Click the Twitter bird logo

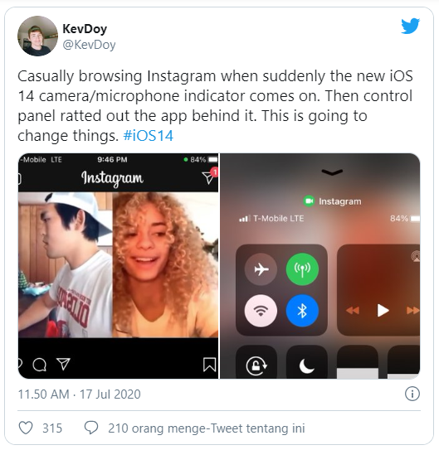point(410,26)
